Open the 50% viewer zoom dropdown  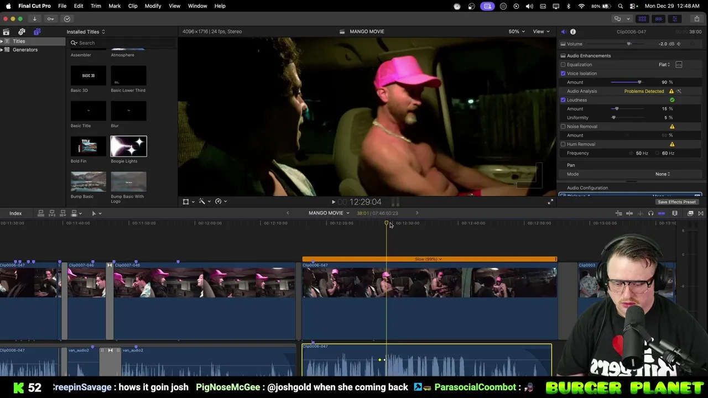[x=517, y=32]
